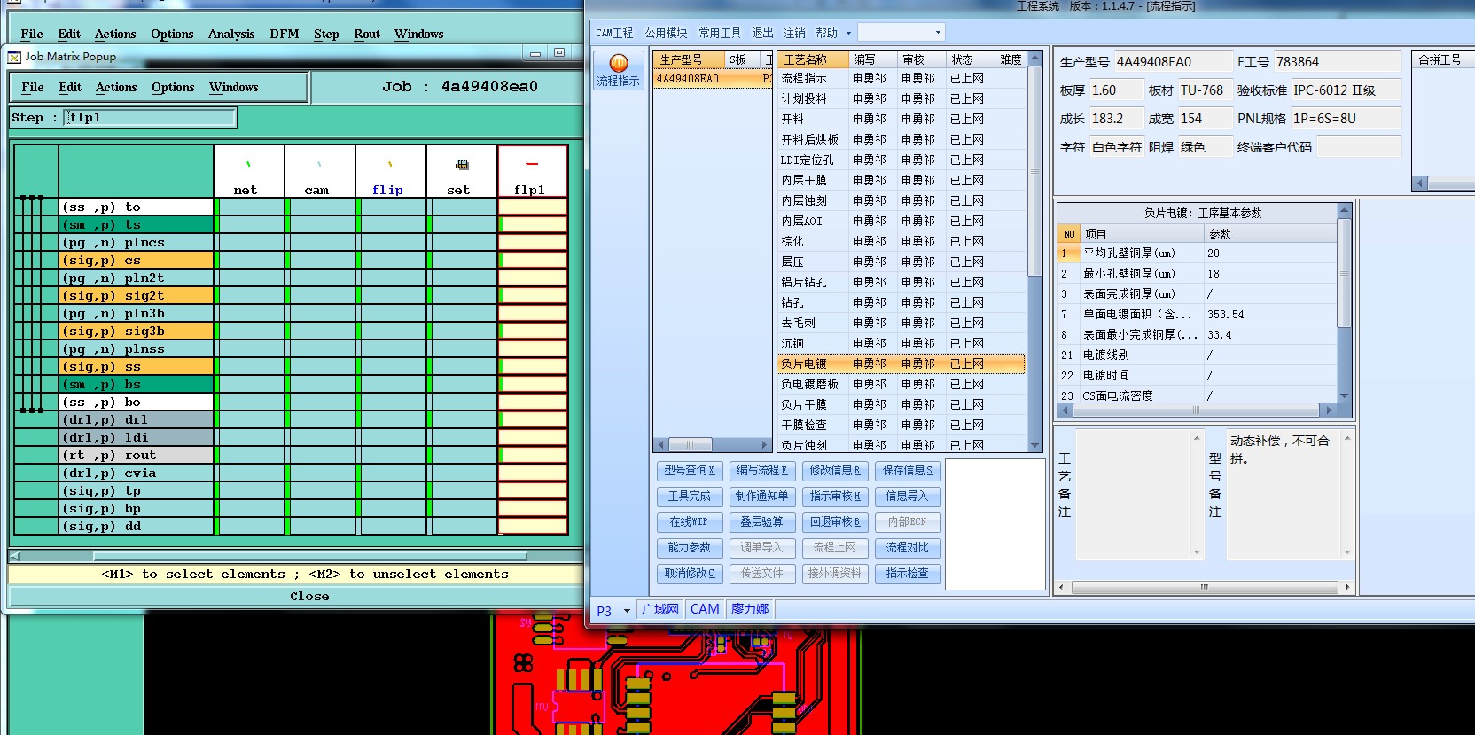The height and width of the screenshot is (735, 1475).
Task: Click the 信息导入 button
Action: pos(908,497)
